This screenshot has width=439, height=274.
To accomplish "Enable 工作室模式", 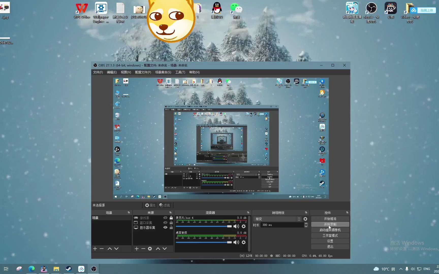I will (x=330, y=235).
